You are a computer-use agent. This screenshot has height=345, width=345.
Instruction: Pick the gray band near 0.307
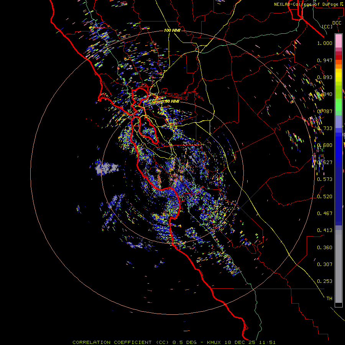[338, 266]
